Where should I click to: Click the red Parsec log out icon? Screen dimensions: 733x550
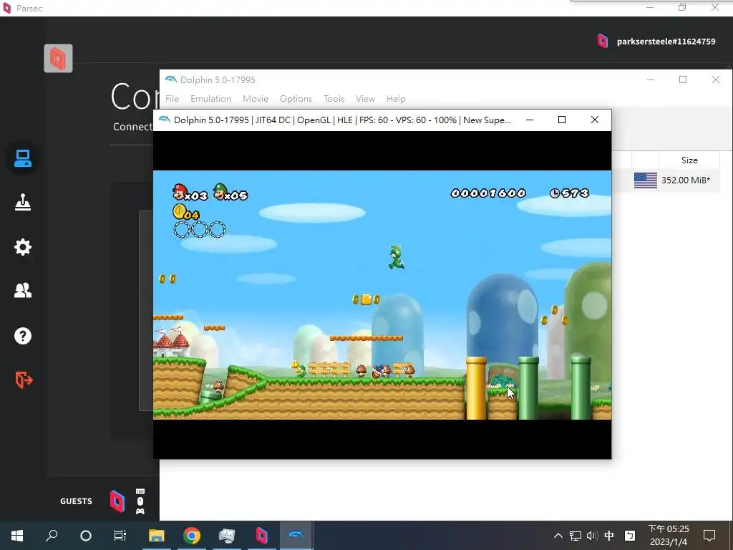pyautogui.click(x=24, y=380)
